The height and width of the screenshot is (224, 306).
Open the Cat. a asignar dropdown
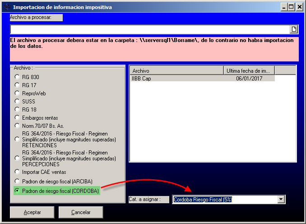(x=281, y=199)
